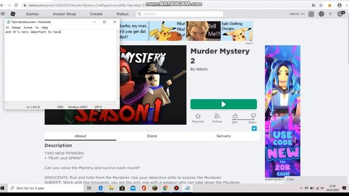Open Chrome from the taskbar
This screenshot has height=196, width=349.
point(166,188)
